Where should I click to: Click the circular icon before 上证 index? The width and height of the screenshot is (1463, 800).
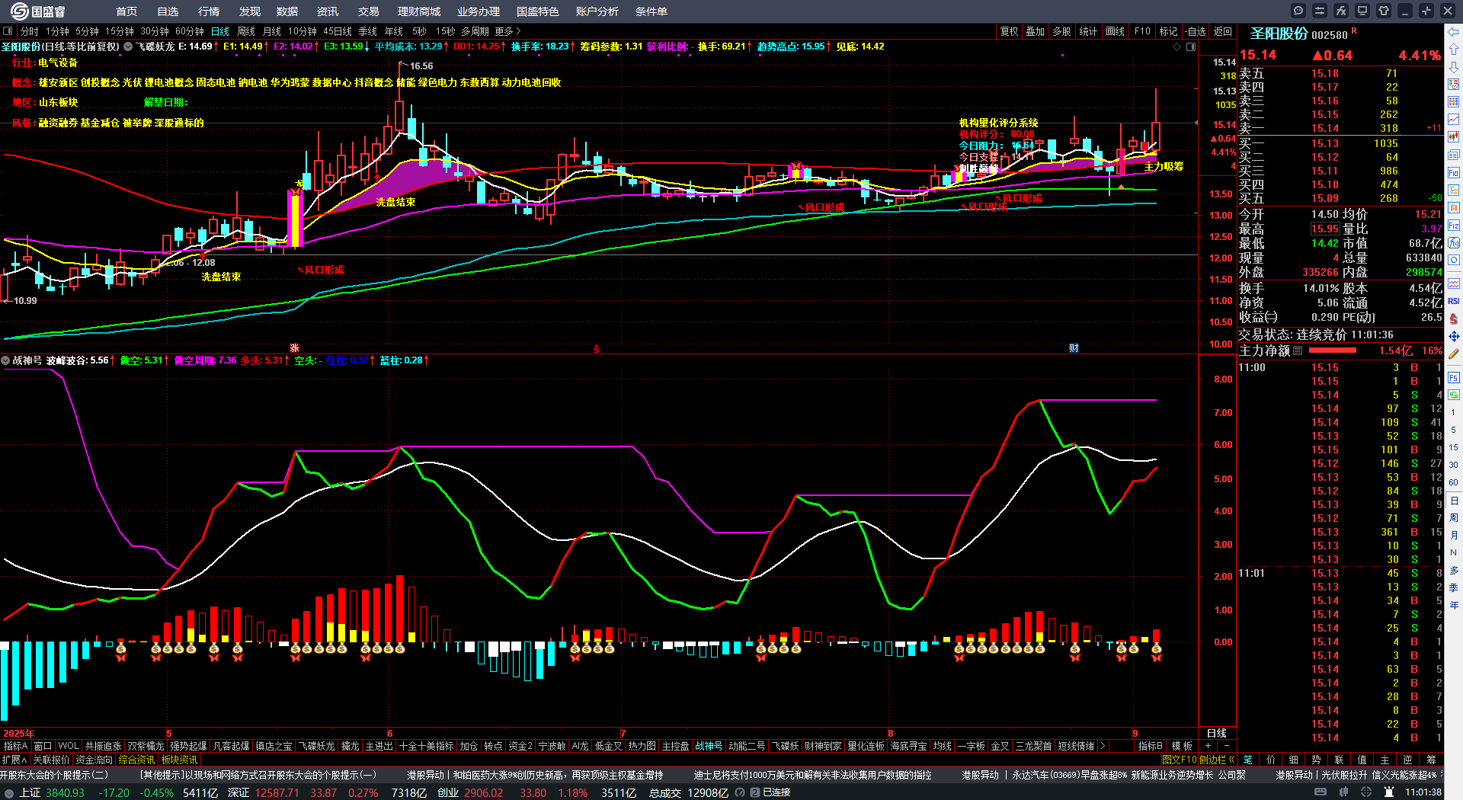coord(9,793)
